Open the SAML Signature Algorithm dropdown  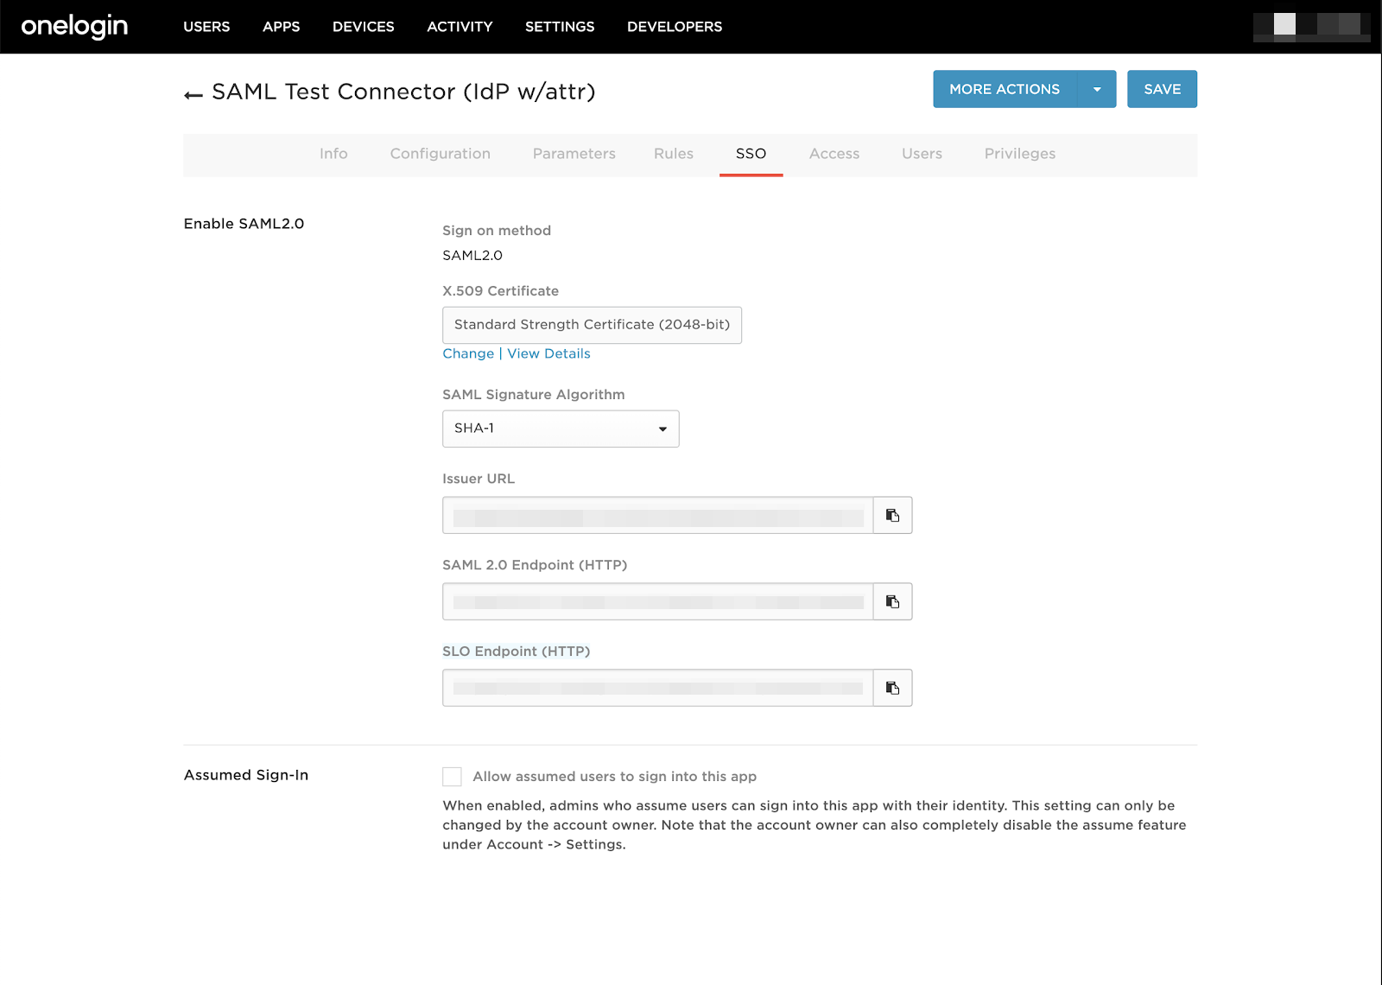click(x=561, y=429)
